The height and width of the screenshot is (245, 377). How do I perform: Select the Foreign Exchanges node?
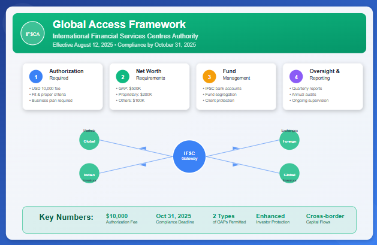coord(289,140)
